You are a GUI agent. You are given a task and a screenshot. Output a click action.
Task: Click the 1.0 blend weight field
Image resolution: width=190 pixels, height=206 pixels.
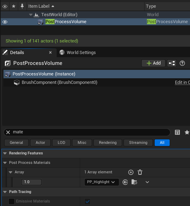pyautogui.click(x=31, y=182)
